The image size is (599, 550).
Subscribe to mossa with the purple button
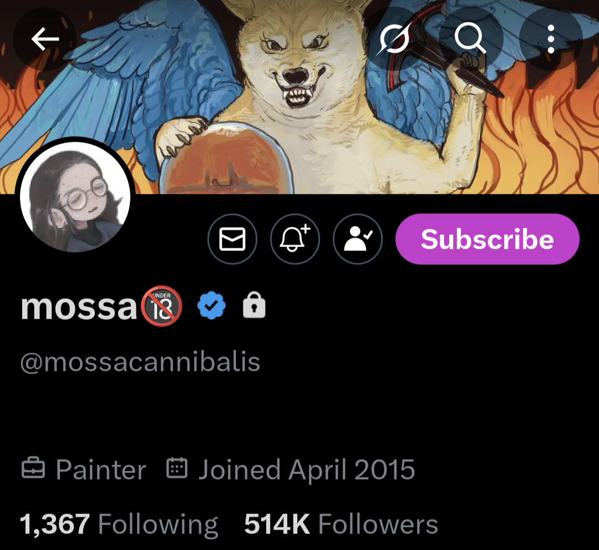point(488,239)
